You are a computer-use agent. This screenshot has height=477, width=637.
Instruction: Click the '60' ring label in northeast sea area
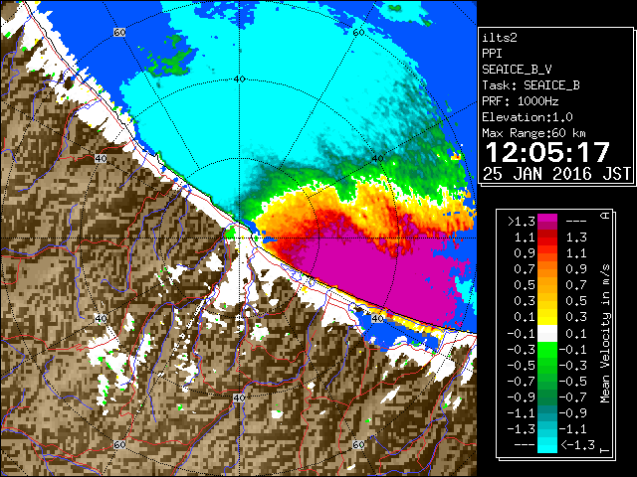[x=358, y=33]
